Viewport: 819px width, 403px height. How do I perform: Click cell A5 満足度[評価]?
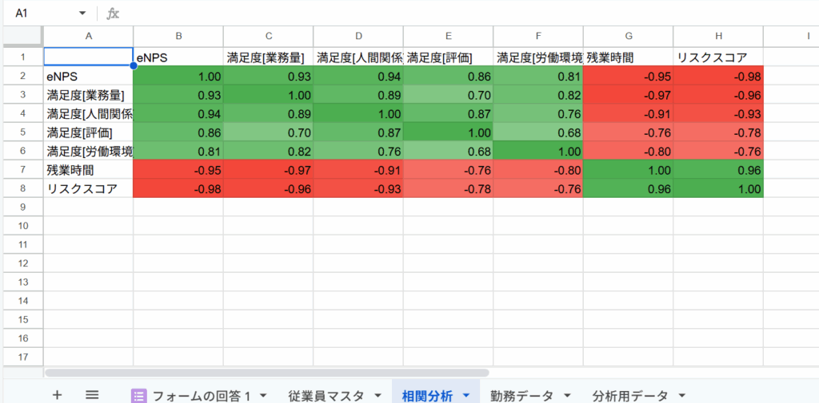pyautogui.click(x=88, y=132)
